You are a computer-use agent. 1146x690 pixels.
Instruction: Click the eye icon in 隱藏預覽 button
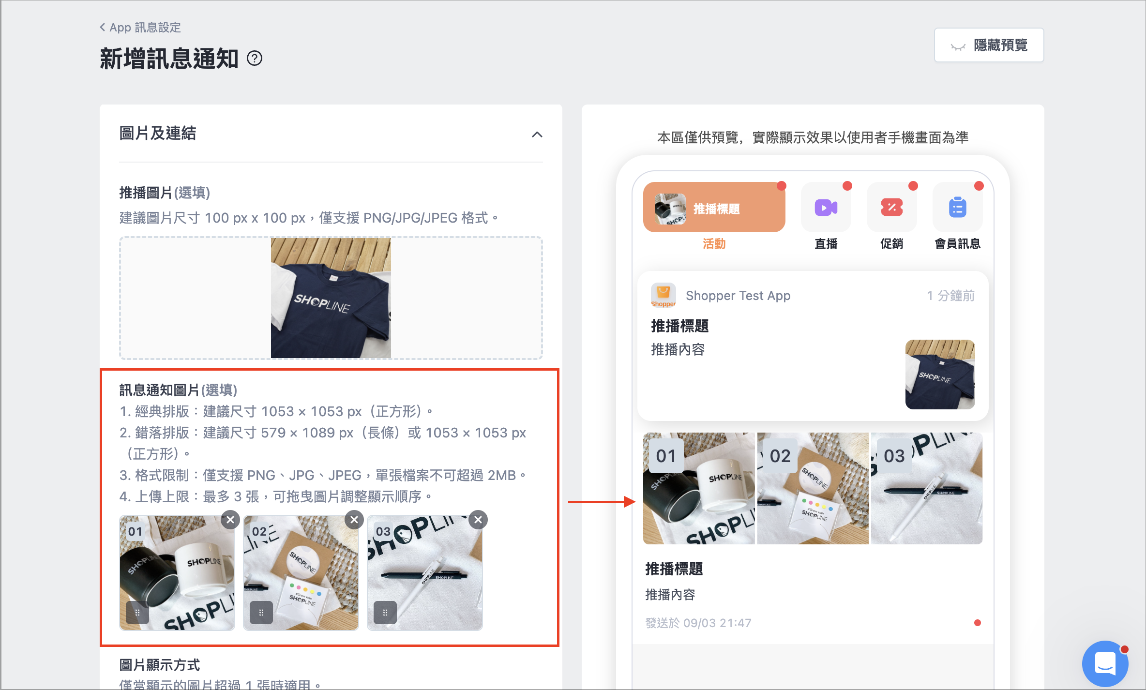[958, 46]
